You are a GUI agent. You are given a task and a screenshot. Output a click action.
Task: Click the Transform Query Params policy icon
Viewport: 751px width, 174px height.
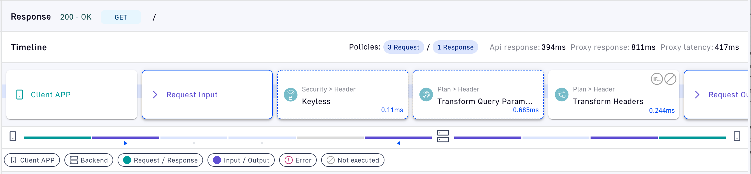tap(426, 95)
